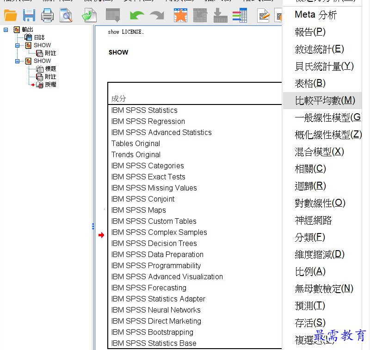This screenshot has height=350, width=370.
Task: Open the 混合模型(X) submenu
Action: coord(322,152)
